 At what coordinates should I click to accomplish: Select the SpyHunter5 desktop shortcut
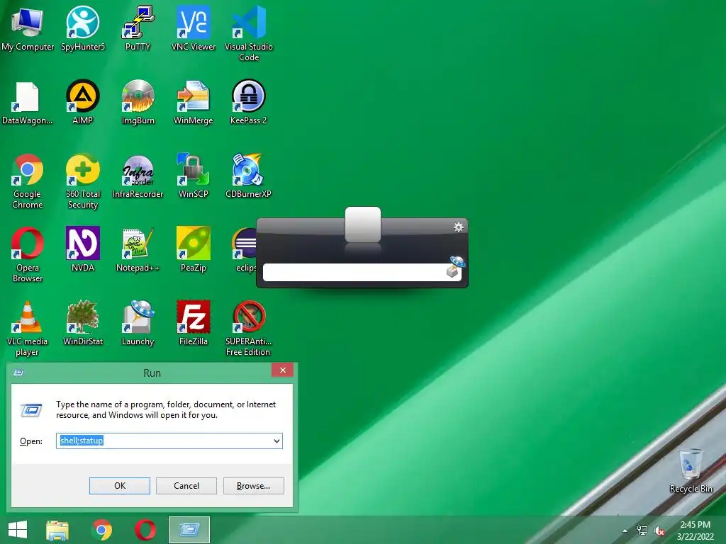coord(83,28)
